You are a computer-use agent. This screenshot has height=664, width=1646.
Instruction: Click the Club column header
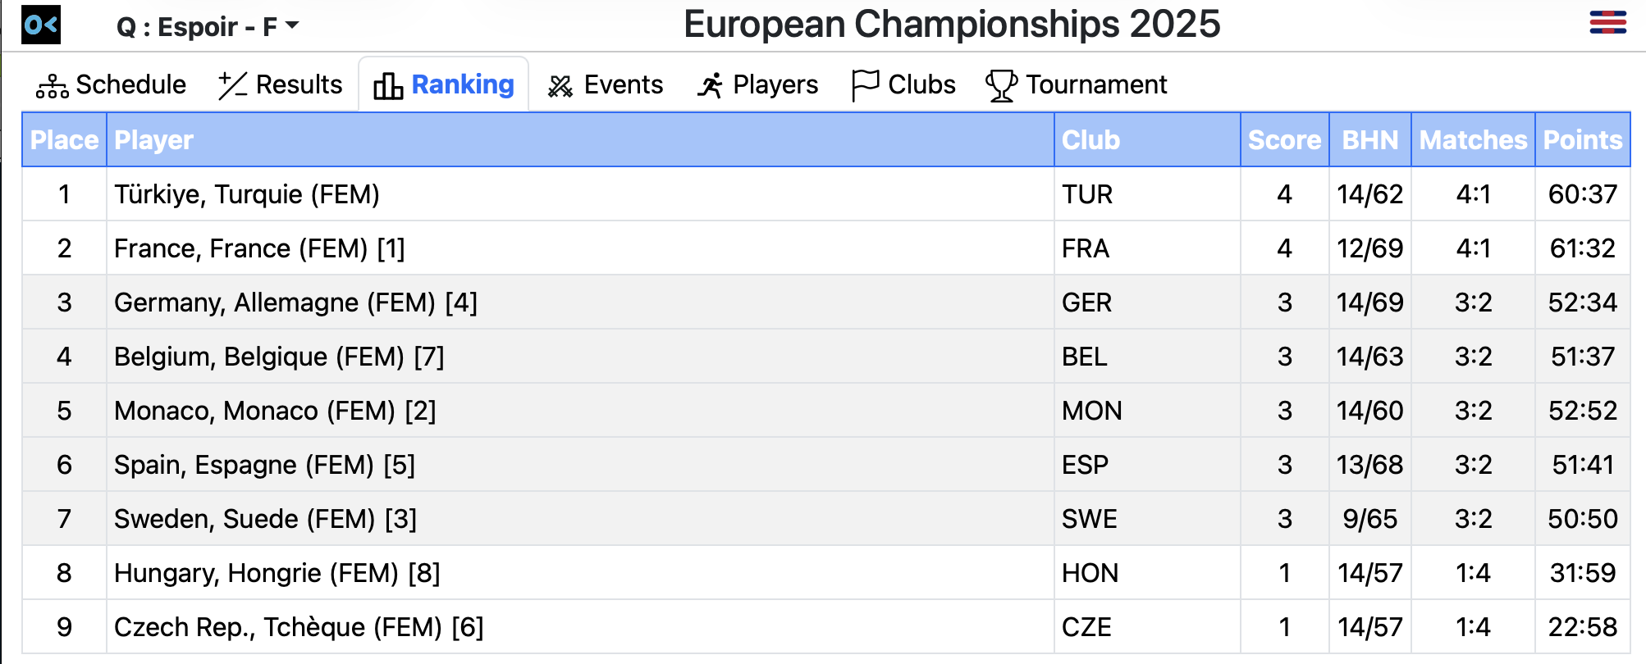coord(1090,140)
